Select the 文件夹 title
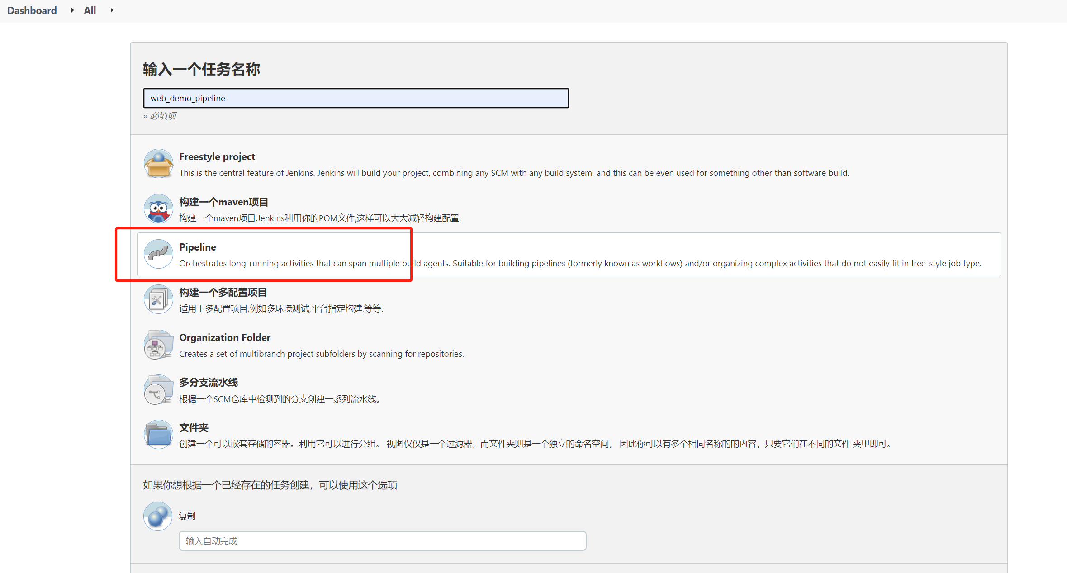Image resolution: width=1067 pixels, height=573 pixels. pyautogui.click(x=194, y=428)
